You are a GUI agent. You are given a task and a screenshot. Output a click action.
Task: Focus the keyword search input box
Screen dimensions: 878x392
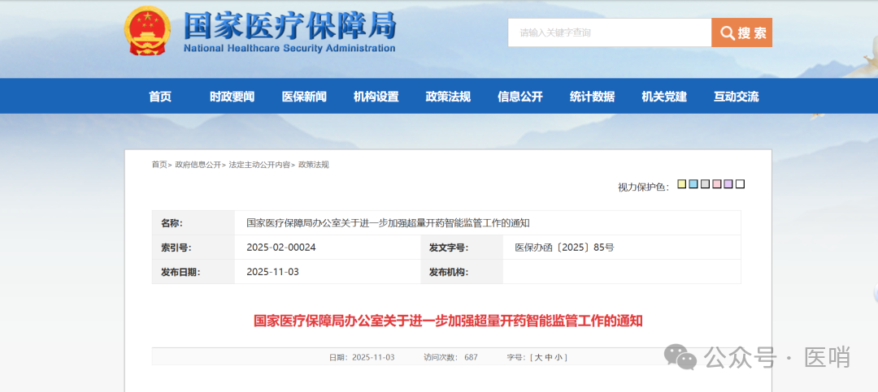(609, 32)
